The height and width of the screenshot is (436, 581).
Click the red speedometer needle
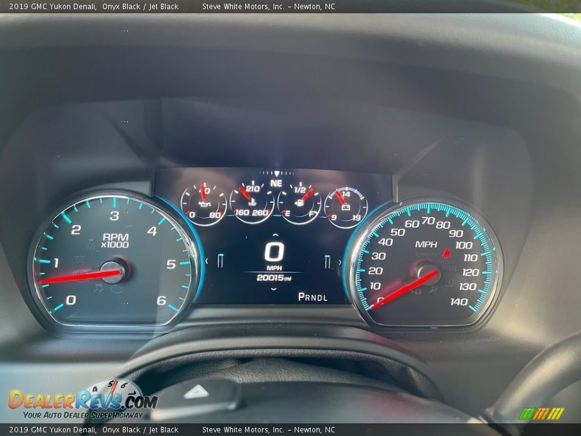coord(404,290)
